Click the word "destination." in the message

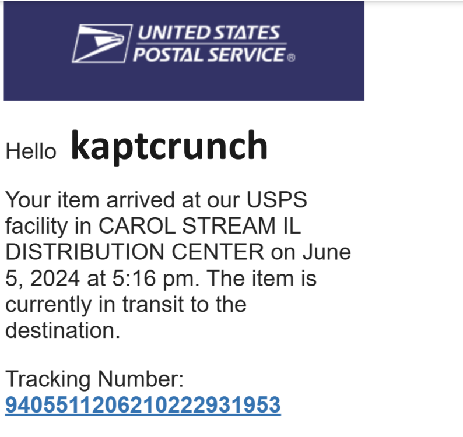(62, 330)
